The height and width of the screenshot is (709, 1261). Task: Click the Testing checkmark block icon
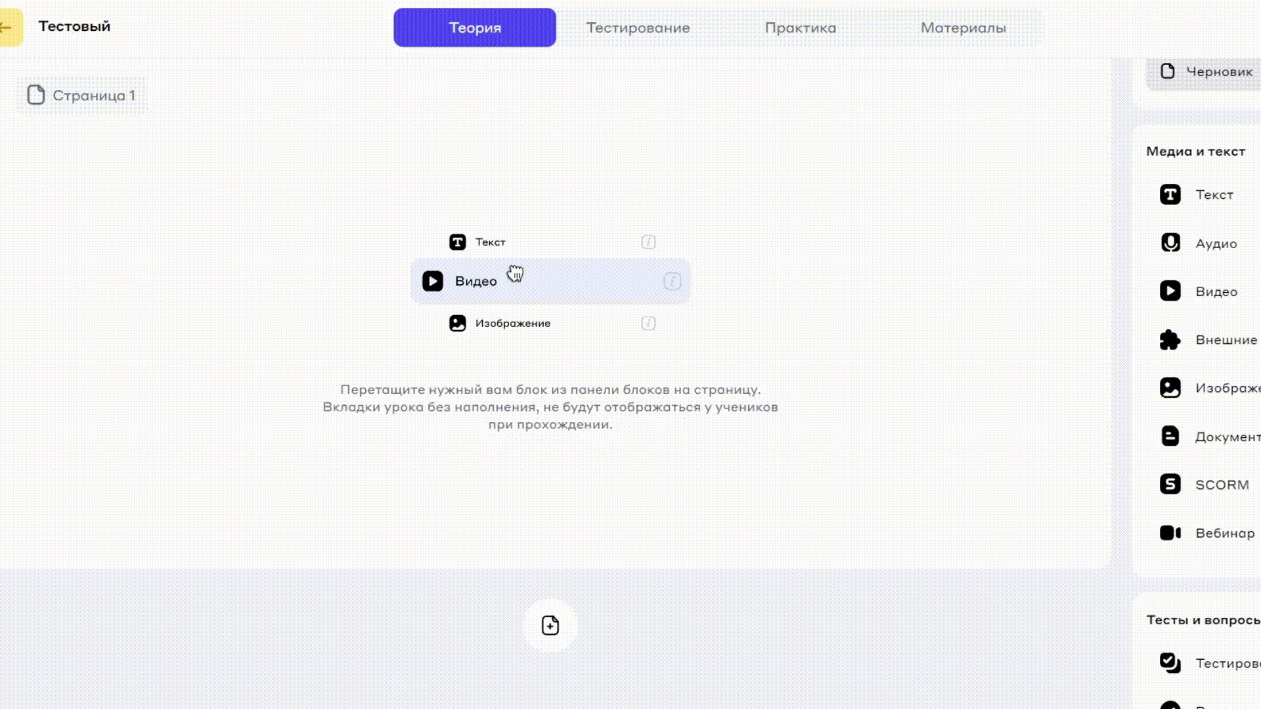coord(1170,662)
